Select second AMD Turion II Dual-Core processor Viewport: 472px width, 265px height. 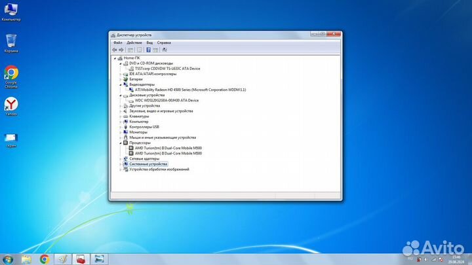click(x=168, y=153)
